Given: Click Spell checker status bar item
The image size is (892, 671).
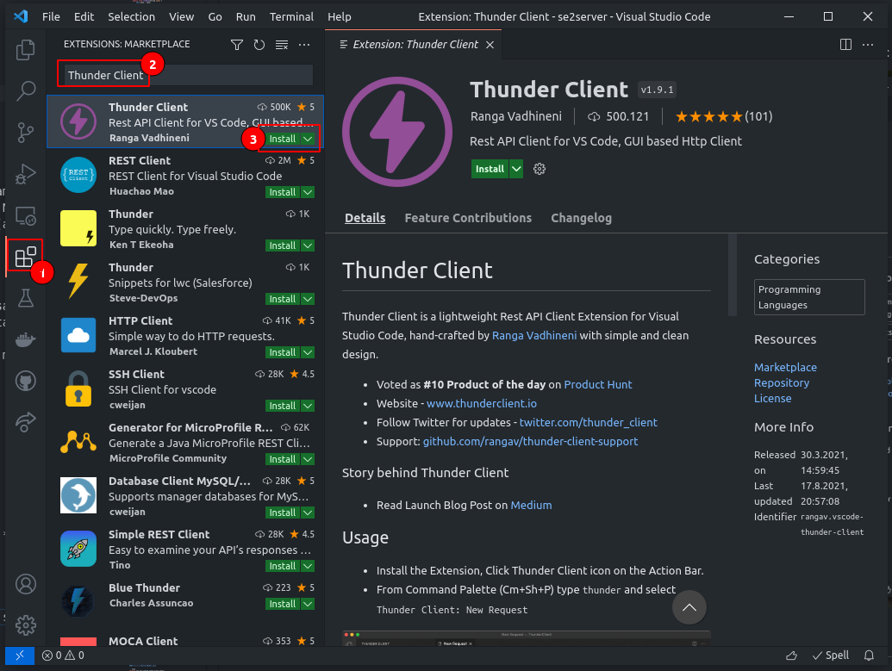Looking at the screenshot, I should click(831, 655).
